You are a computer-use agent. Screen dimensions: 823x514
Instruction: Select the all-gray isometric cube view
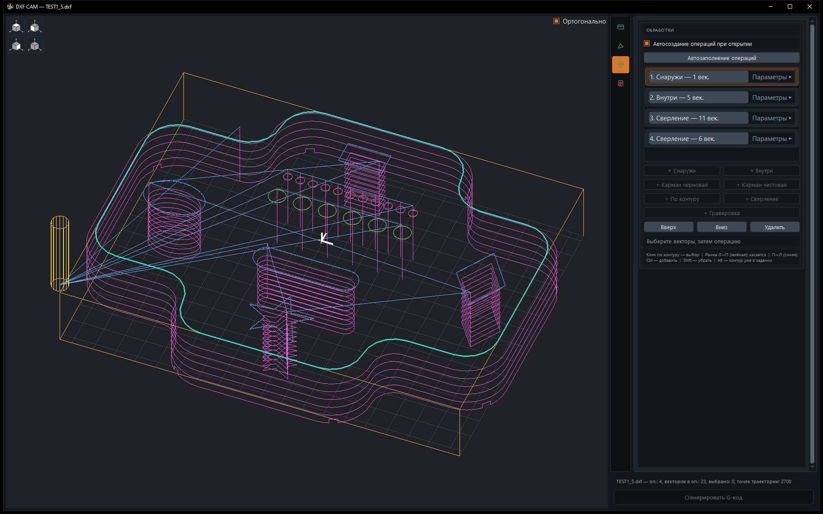35,45
